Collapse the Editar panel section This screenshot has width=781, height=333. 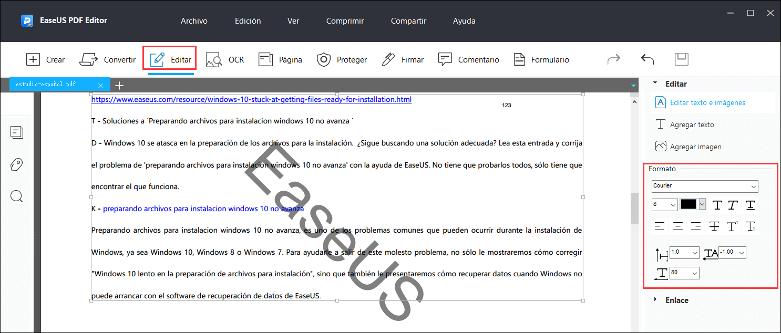[655, 83]
